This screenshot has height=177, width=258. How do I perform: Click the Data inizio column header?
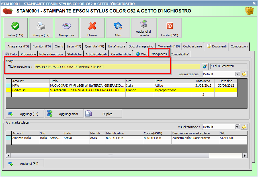(x=203, y=81)
